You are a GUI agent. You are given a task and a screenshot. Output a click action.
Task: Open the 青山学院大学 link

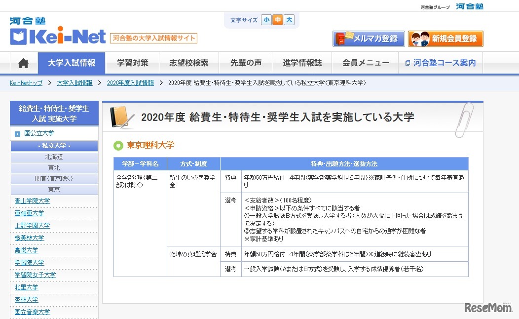[33, 201]
